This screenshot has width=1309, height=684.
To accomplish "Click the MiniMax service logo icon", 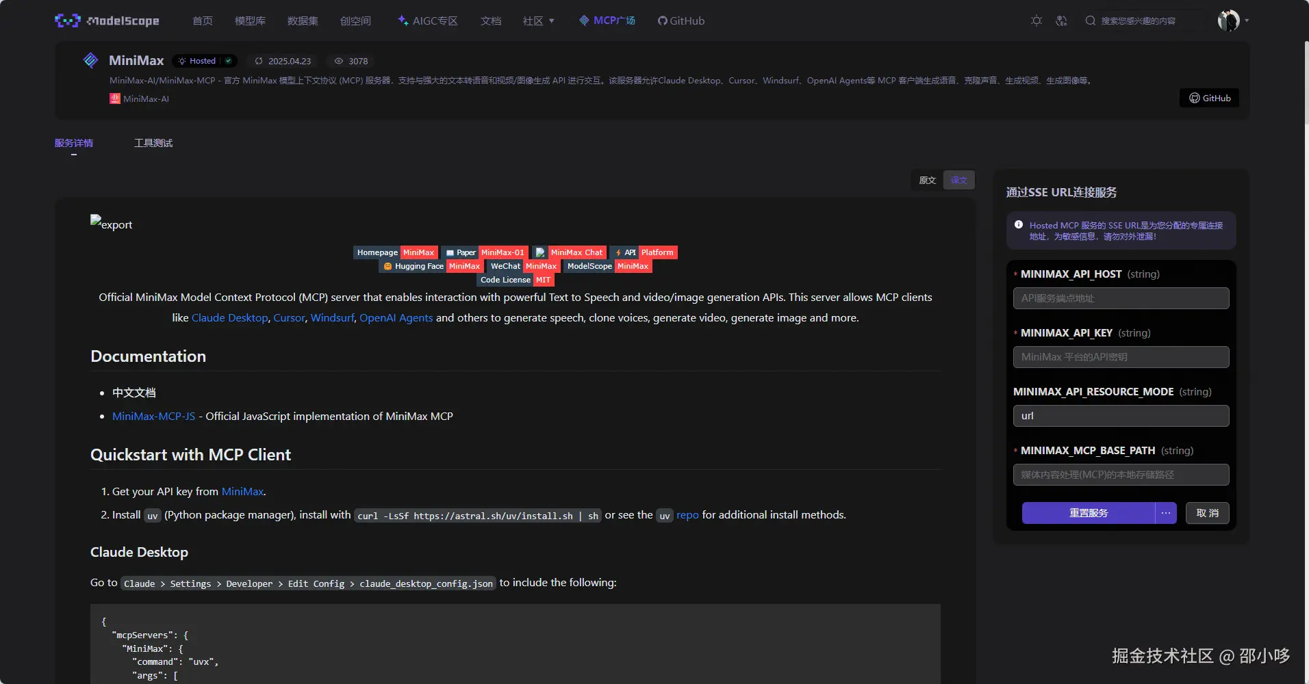I will [x=90, y=61].
